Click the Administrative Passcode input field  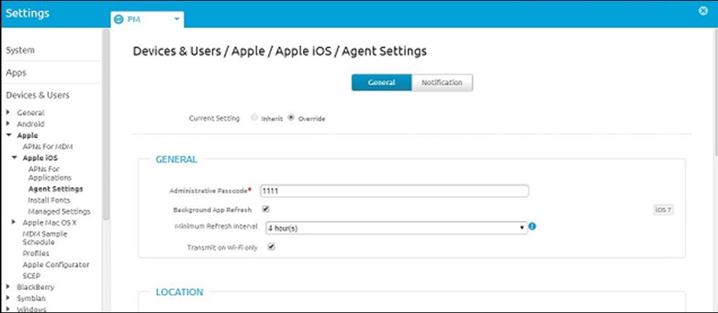coord(394,191)
